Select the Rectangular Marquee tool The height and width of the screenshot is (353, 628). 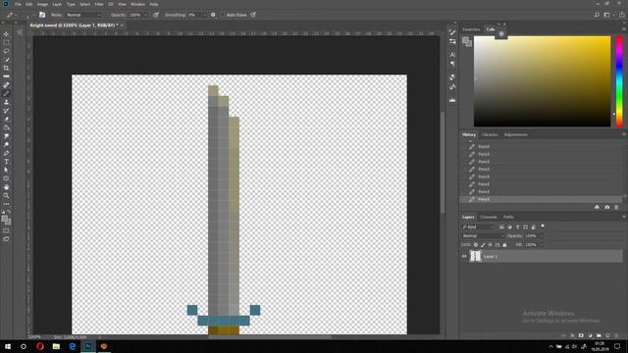pyautogui.click(x=6, y=42)
